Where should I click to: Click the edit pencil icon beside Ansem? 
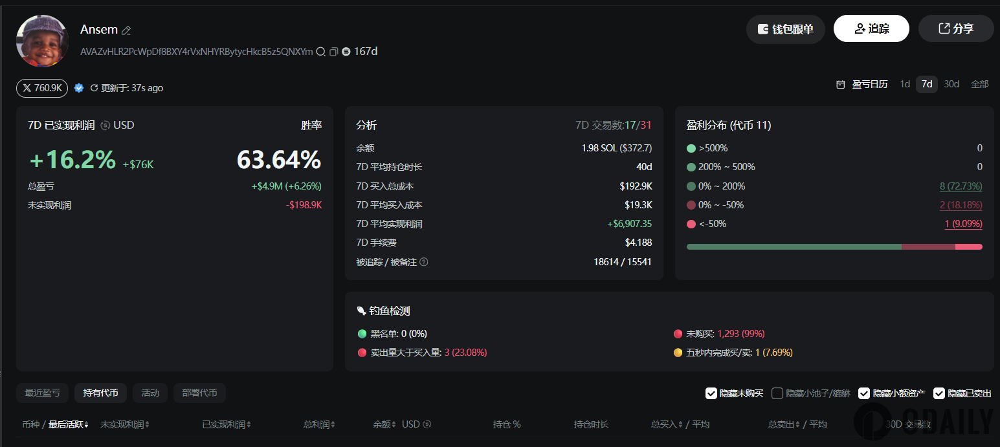[x=127, y=30]
